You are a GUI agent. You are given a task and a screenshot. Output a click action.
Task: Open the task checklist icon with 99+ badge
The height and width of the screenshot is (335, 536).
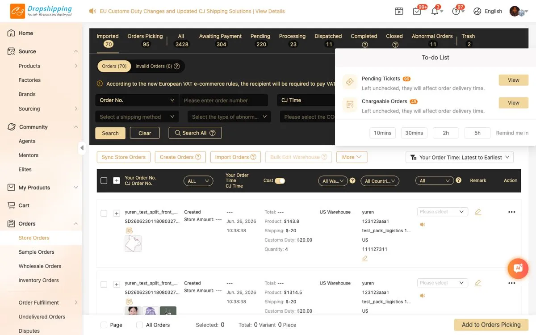coord(417,11)
